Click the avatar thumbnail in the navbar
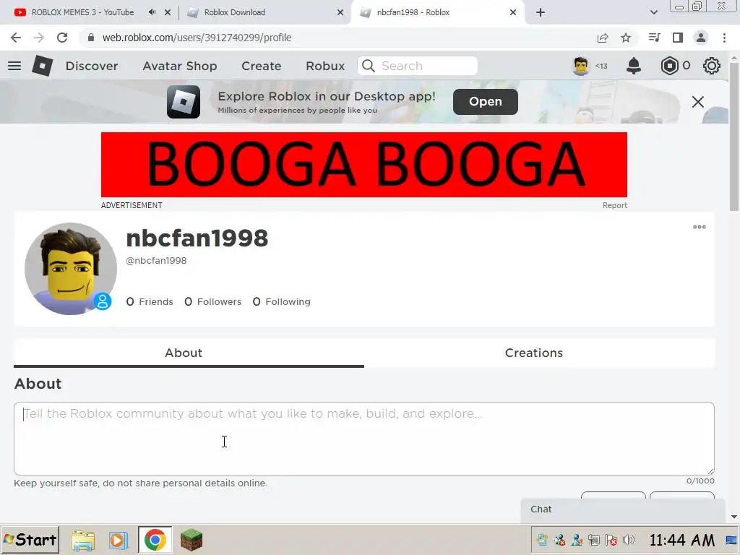Image resolution: width=740 pixels, height=555 pixels. (x=580, y=66)
